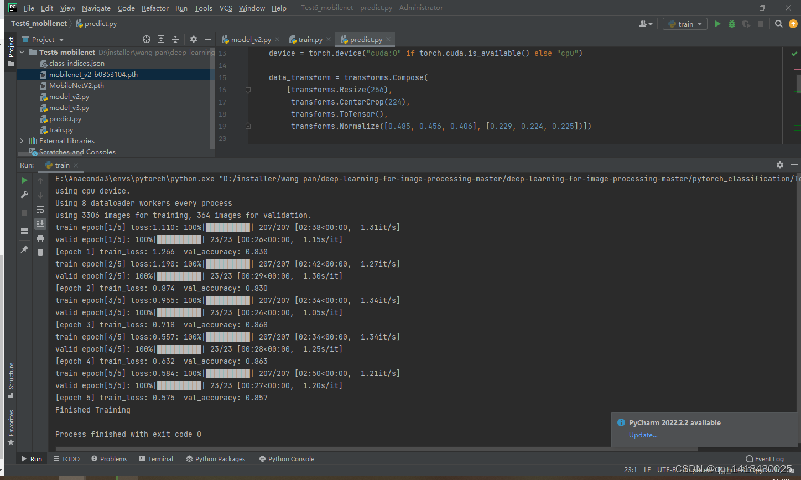Screen dimensions: 801x480
Task: Open Terminal tool window
Action: click(x=156, y=459)
